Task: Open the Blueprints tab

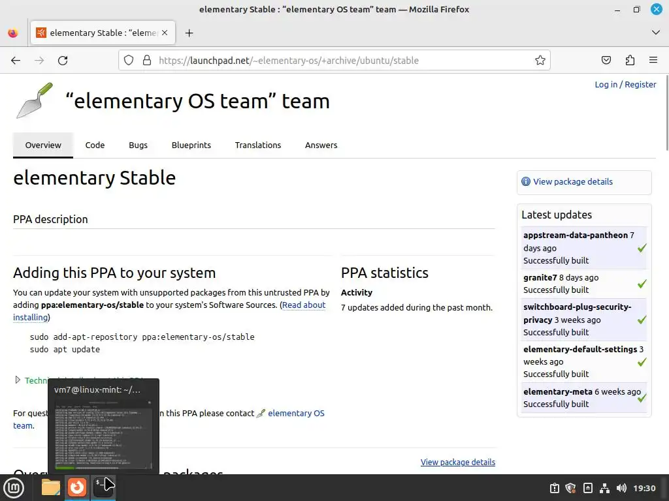Action: [191, 145]
